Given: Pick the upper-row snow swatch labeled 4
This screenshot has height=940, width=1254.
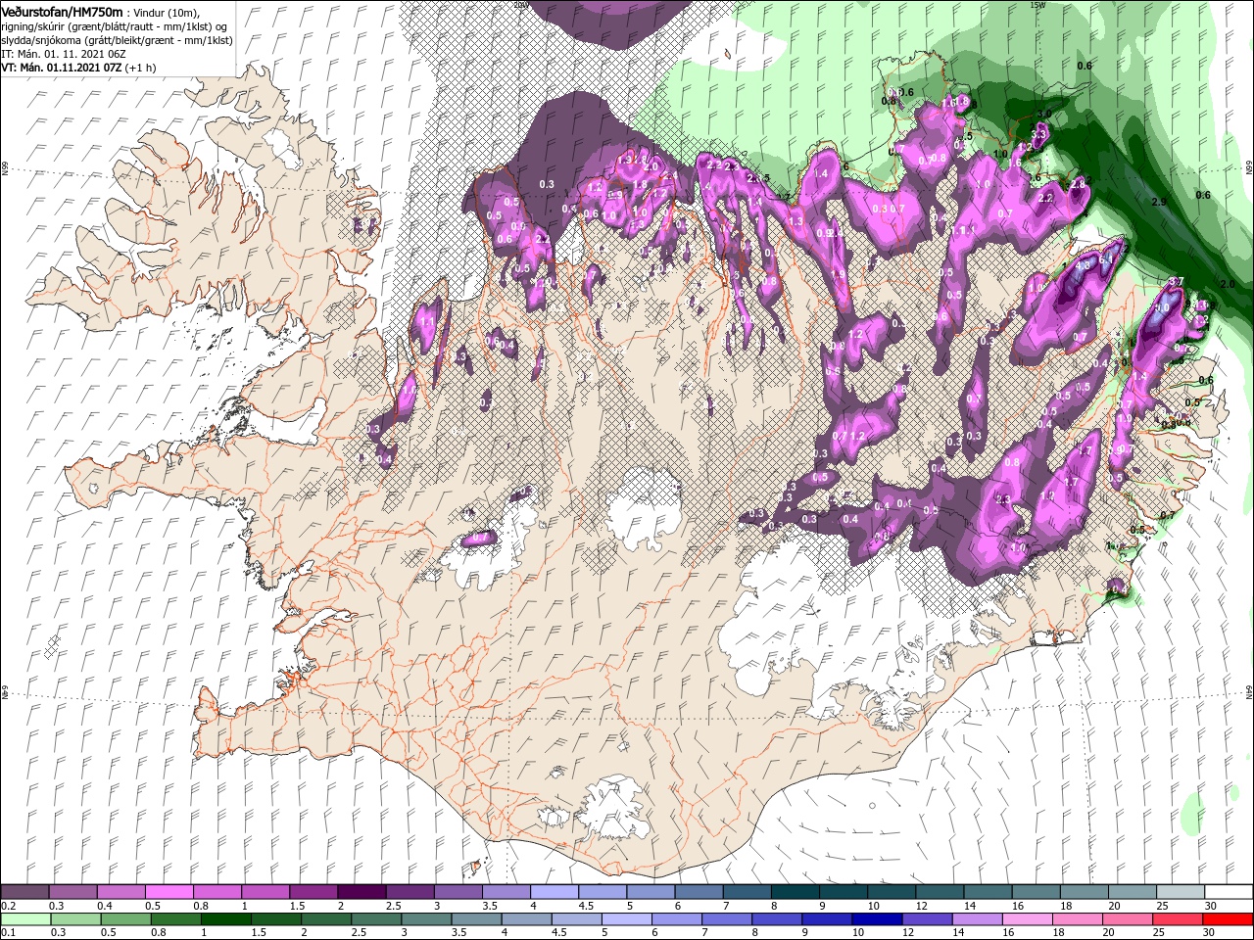Looking at the screenshot, I should [554, 892].
